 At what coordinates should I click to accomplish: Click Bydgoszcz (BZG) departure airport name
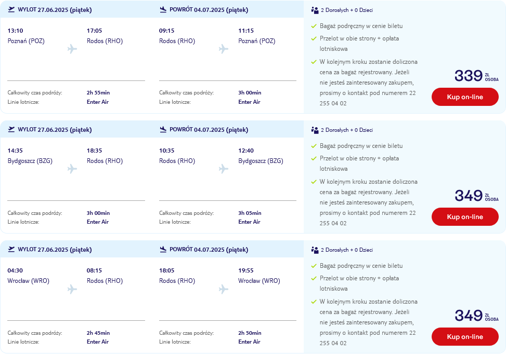(x=30, y=161)
